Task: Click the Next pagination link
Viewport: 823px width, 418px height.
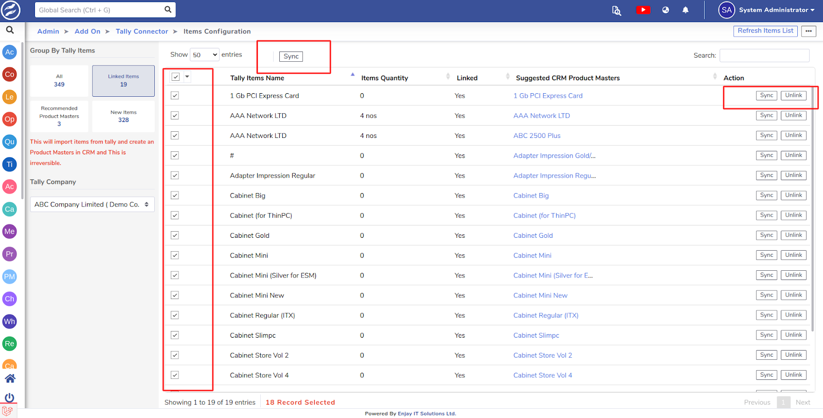Action: tap(802, 403)
